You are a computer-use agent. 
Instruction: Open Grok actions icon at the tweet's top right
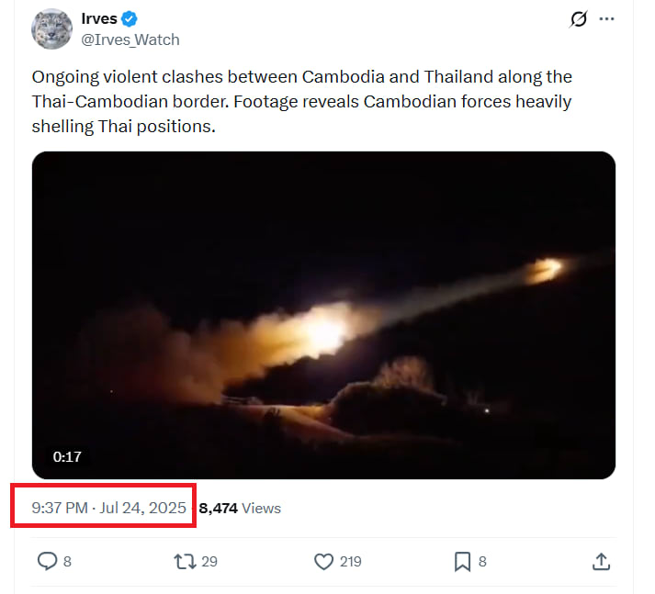coord(578,19)
